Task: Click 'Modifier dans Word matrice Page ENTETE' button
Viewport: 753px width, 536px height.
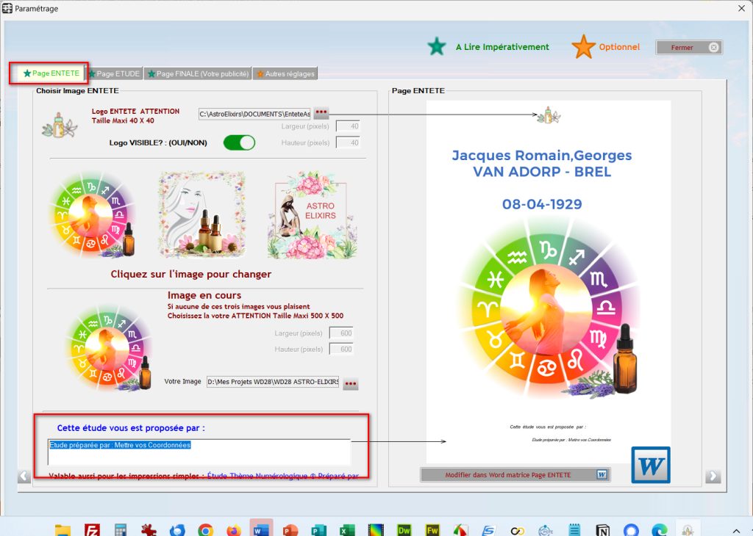Action: (x=515, y=475)
